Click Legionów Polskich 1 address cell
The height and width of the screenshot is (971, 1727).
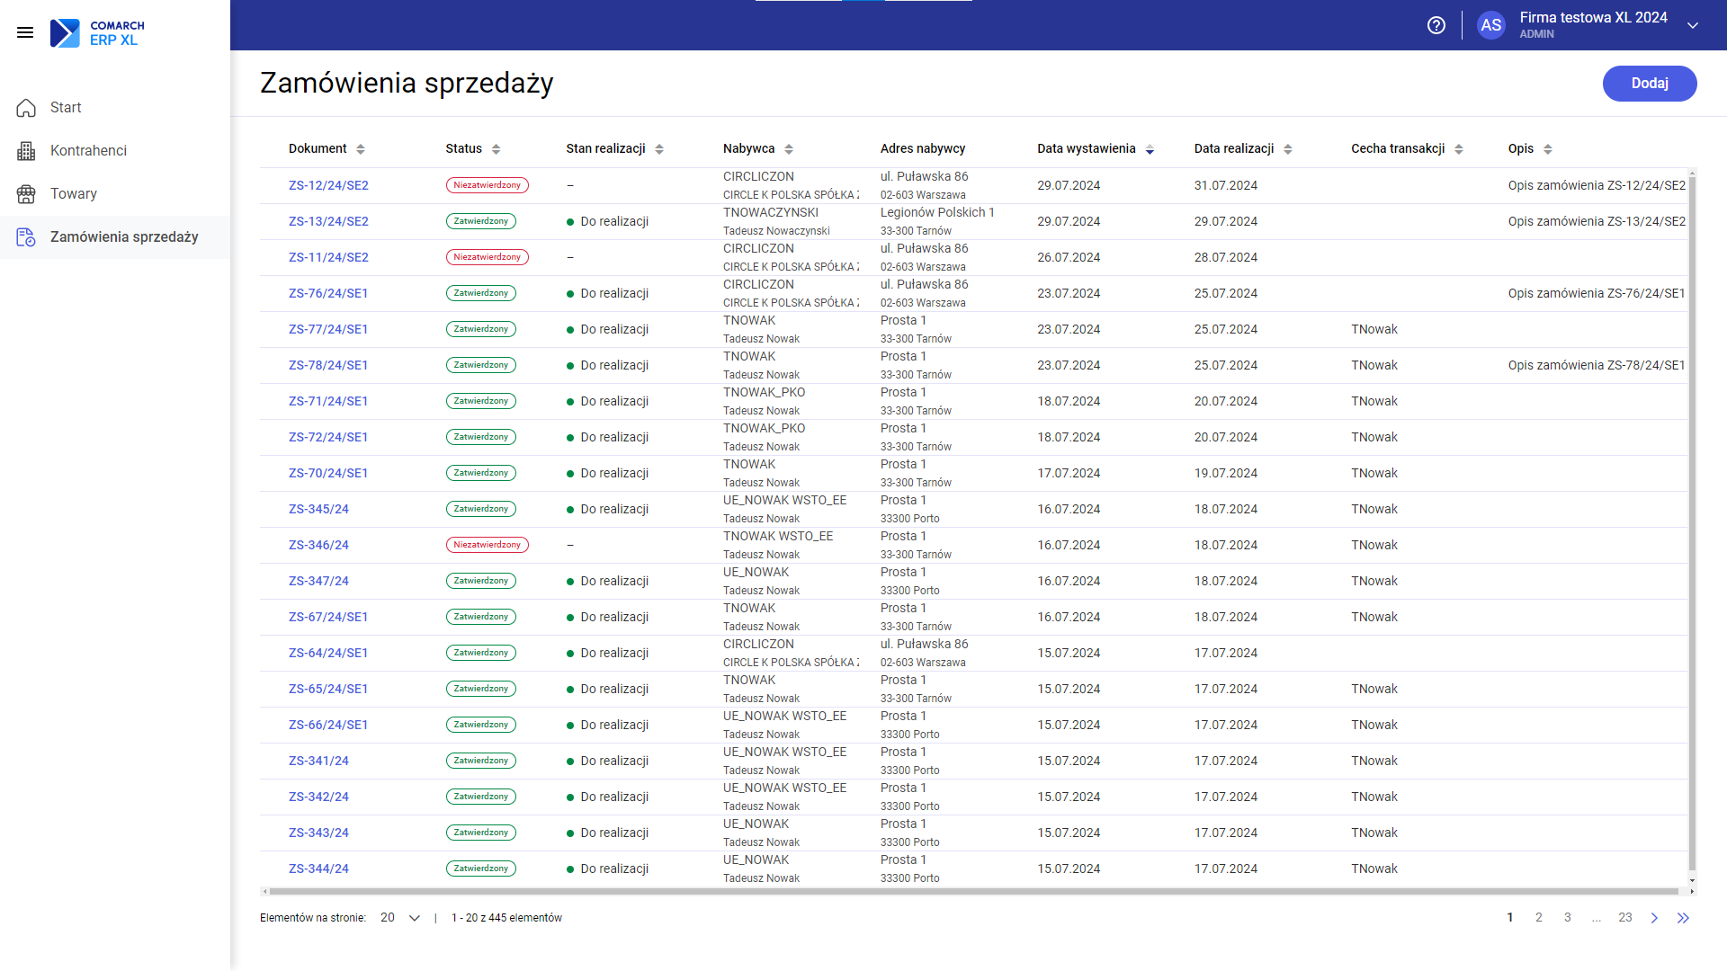pyautogui.click(x=937, y=213)
